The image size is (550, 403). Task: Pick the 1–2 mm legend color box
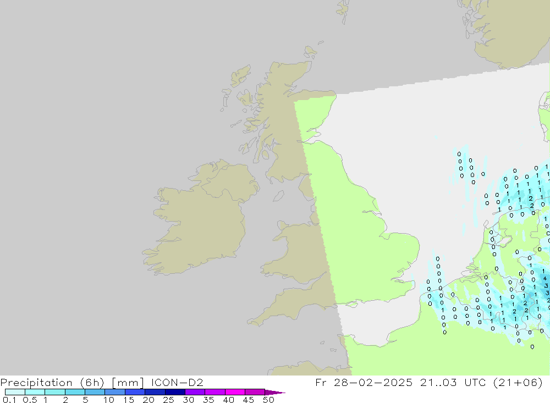click(x=55, y=392)
